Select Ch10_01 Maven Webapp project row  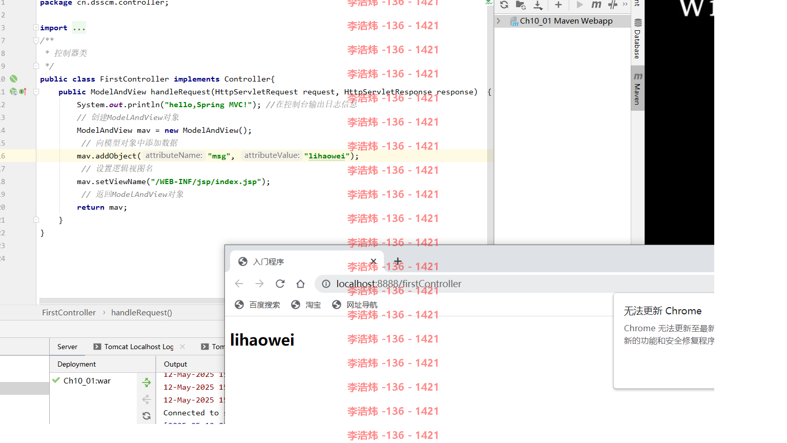(x=562, y=21)
